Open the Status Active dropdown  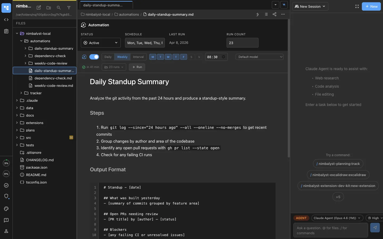click(x=100, y=43)
